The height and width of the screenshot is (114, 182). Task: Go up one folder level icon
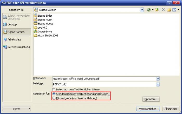point(157,10)
